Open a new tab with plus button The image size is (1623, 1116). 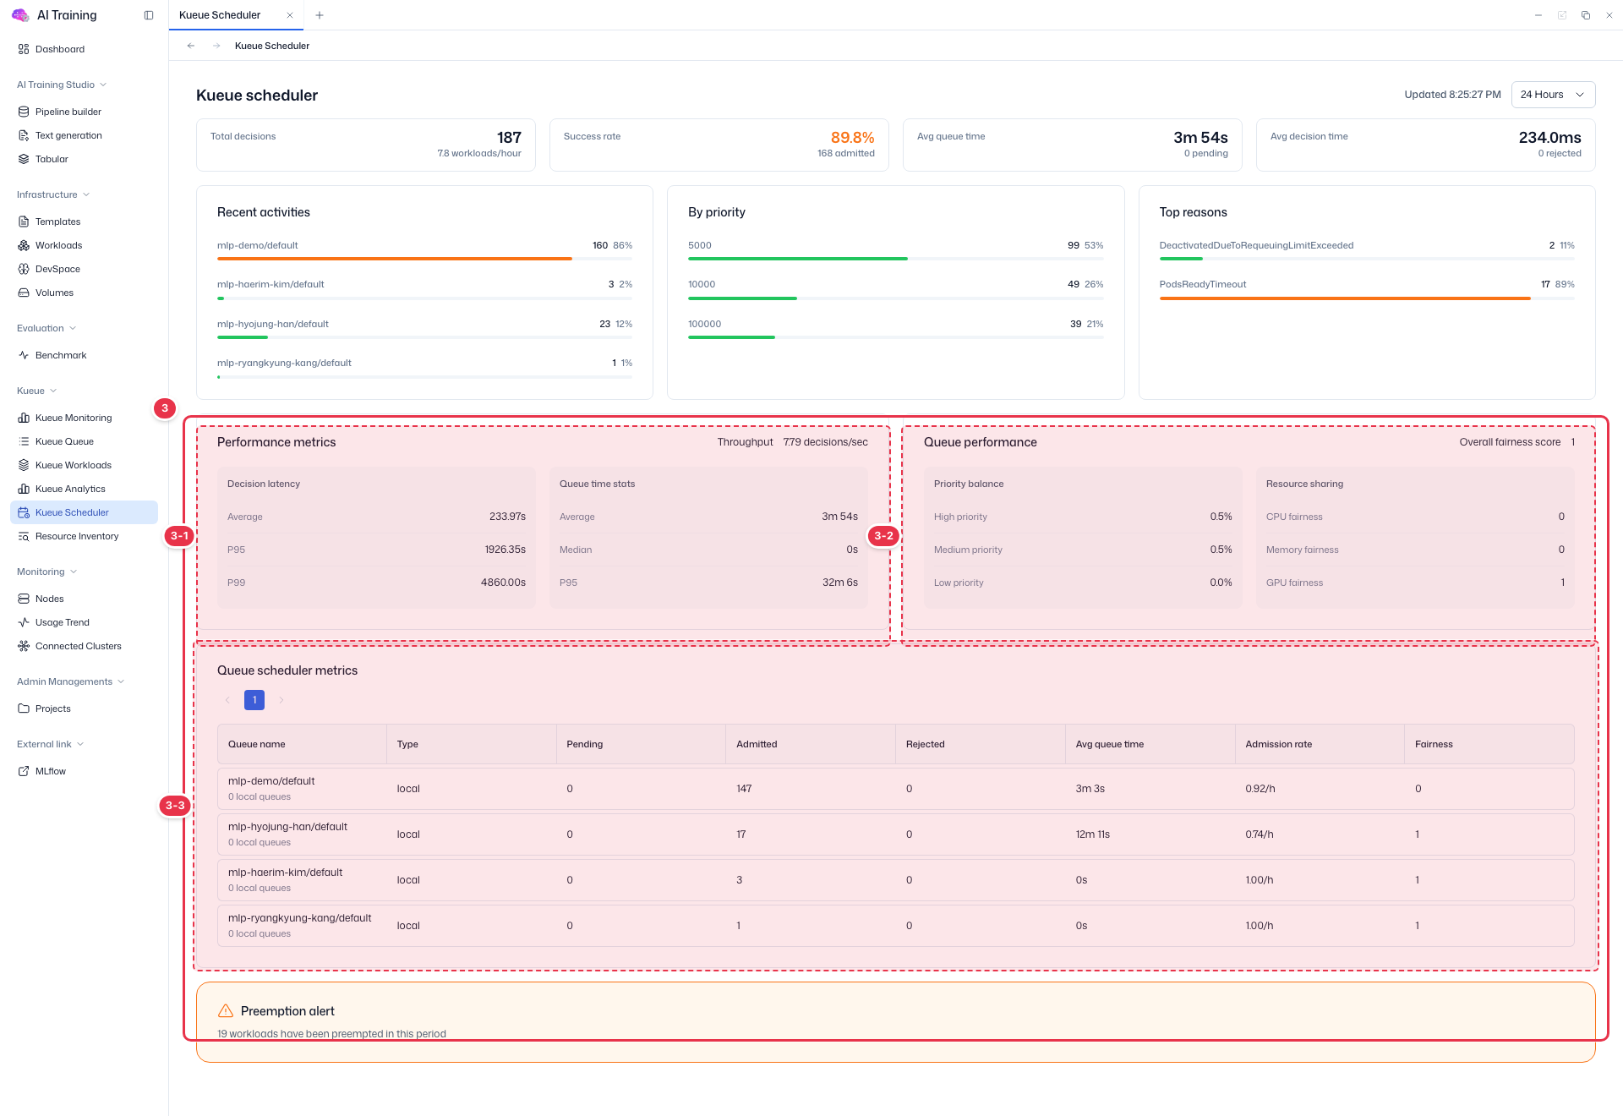click(320, 15)
